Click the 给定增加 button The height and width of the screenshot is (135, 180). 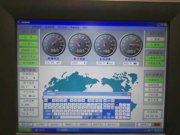coord(40,124)
